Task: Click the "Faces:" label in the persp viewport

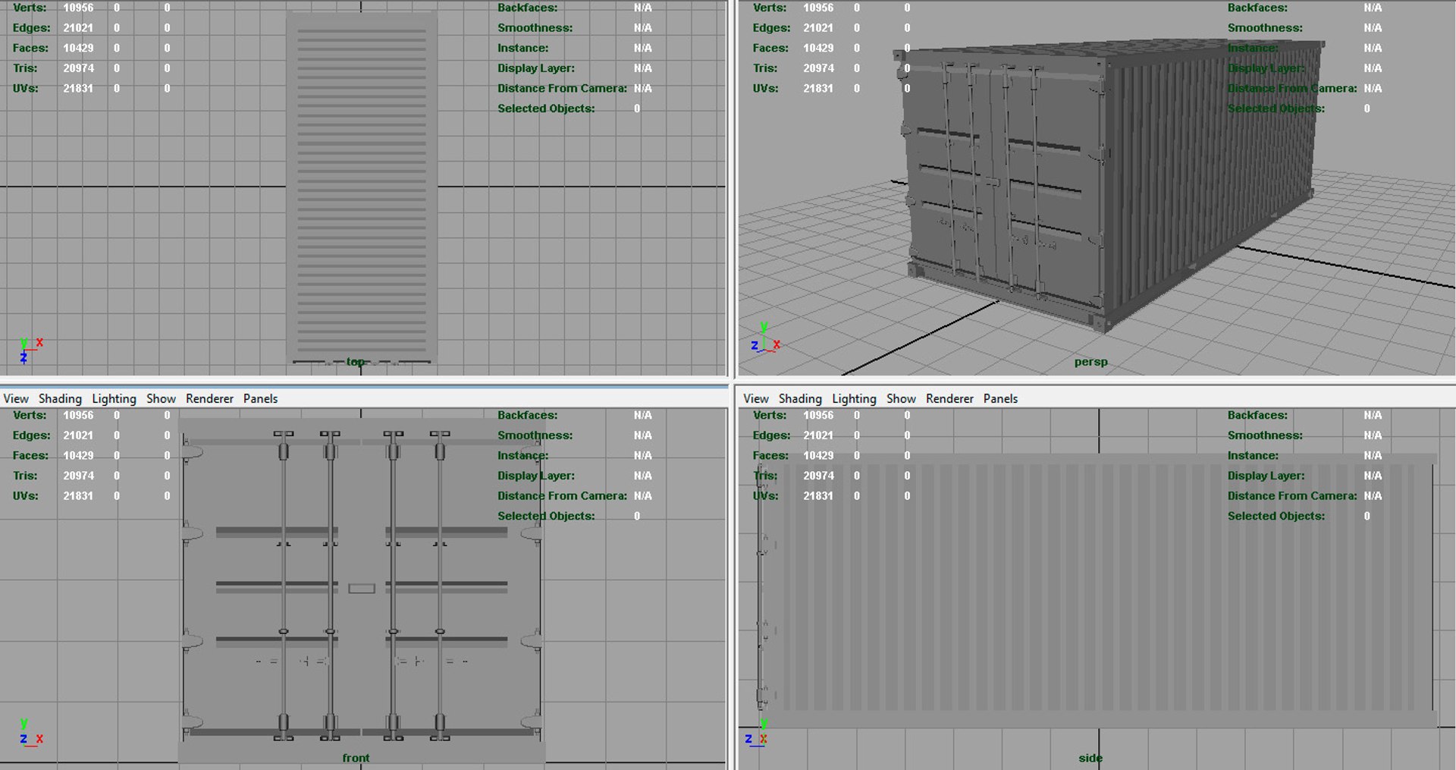Action: pos(770,48)
